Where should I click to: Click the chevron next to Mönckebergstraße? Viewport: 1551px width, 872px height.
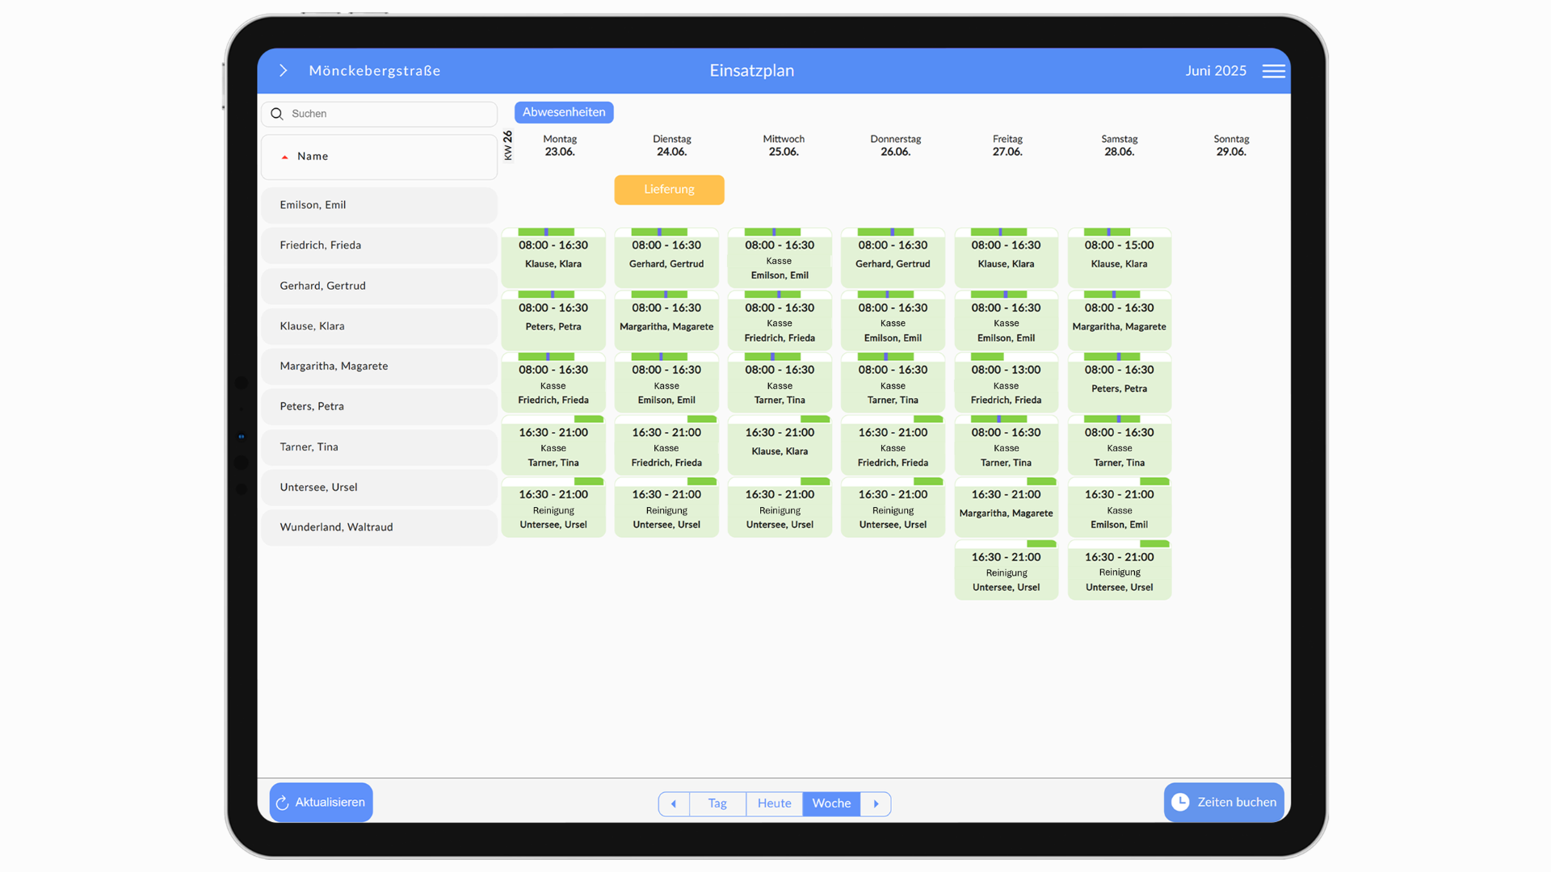click(284, 71)
